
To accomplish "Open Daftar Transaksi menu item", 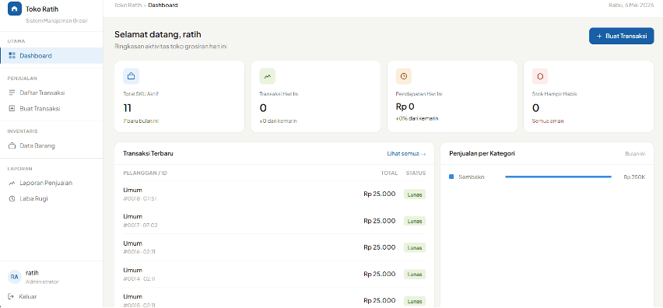I will (x=51, y=93).
